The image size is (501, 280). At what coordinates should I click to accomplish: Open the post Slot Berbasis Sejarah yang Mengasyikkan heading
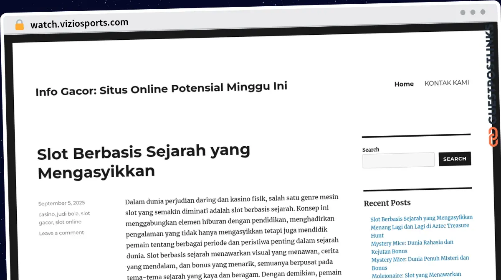click(x=143, y=161)
